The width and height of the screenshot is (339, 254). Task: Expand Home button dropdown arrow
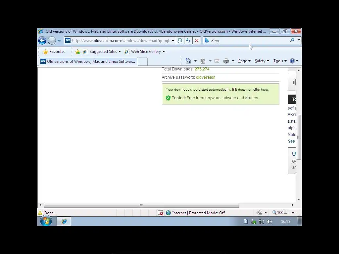[x=195, y=61]
